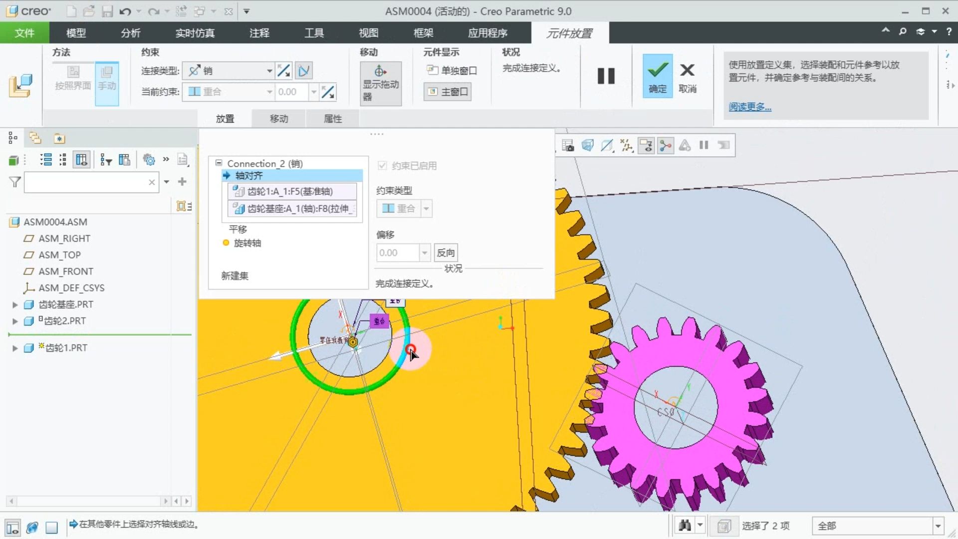This screenshot has height=539, width=958.
Task: Click the 反向 flip button
Action: pyautogui.click(x=446, y=253)
